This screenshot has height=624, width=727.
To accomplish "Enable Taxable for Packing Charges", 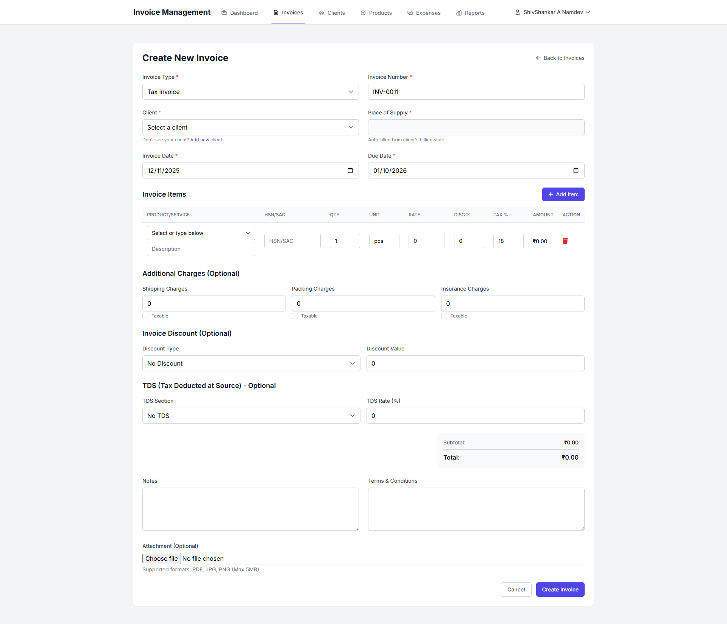I will 295,316.
